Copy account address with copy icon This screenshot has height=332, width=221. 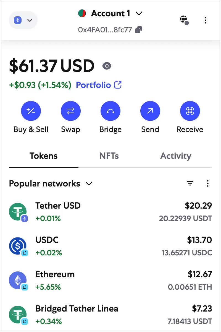[x=139, y=30]
